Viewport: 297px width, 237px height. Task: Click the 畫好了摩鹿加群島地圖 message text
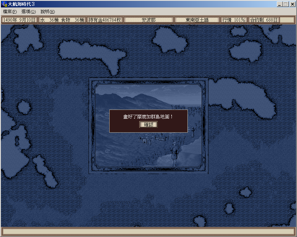click(x=148, y=117)
